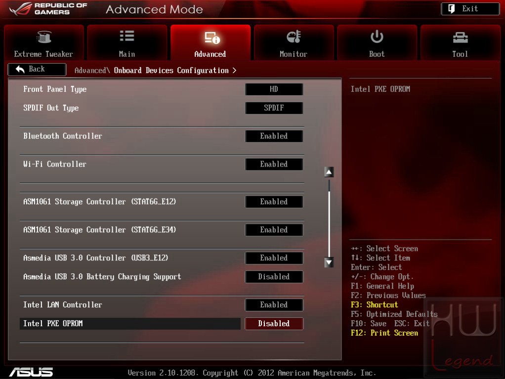Select the ASM1061 Storage Controller (SATA6G_E34) label
Image resolution: width=505 pixels, height=379 pixels.
point(99,230)
